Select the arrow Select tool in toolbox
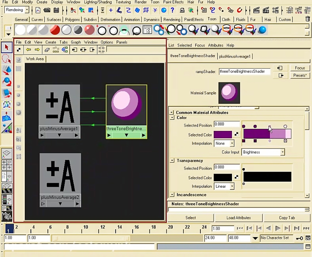 pos(7,47)
